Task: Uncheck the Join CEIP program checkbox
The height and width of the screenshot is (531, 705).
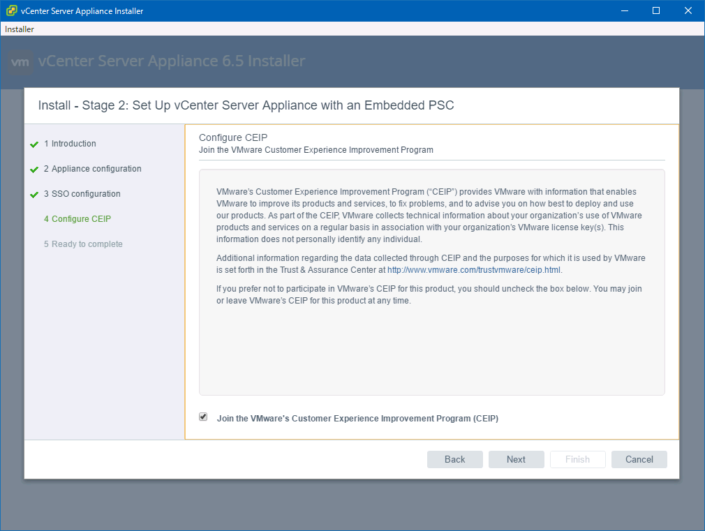Action: click(x=203, y=417)
